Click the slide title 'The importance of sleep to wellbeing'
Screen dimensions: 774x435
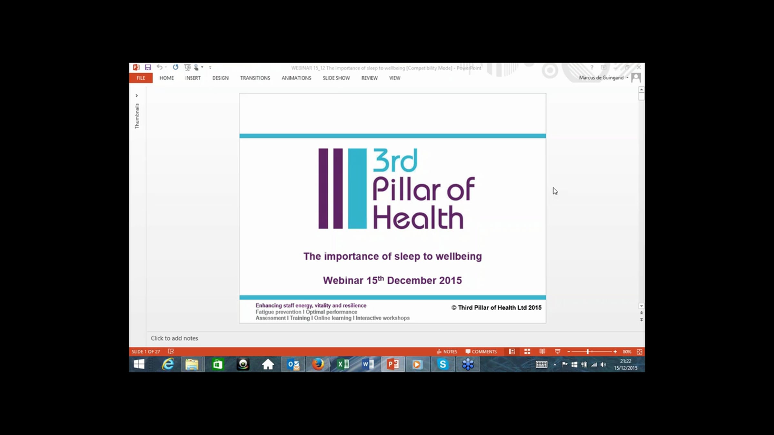coord(392,256)
